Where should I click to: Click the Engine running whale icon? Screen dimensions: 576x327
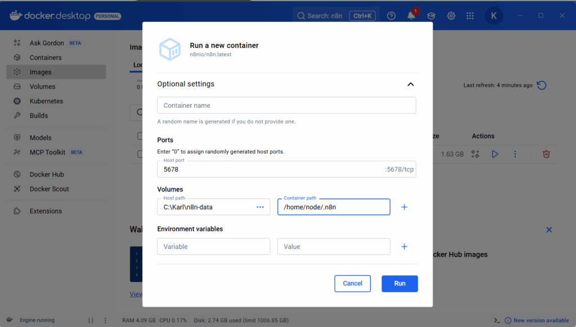pos(10,320)
